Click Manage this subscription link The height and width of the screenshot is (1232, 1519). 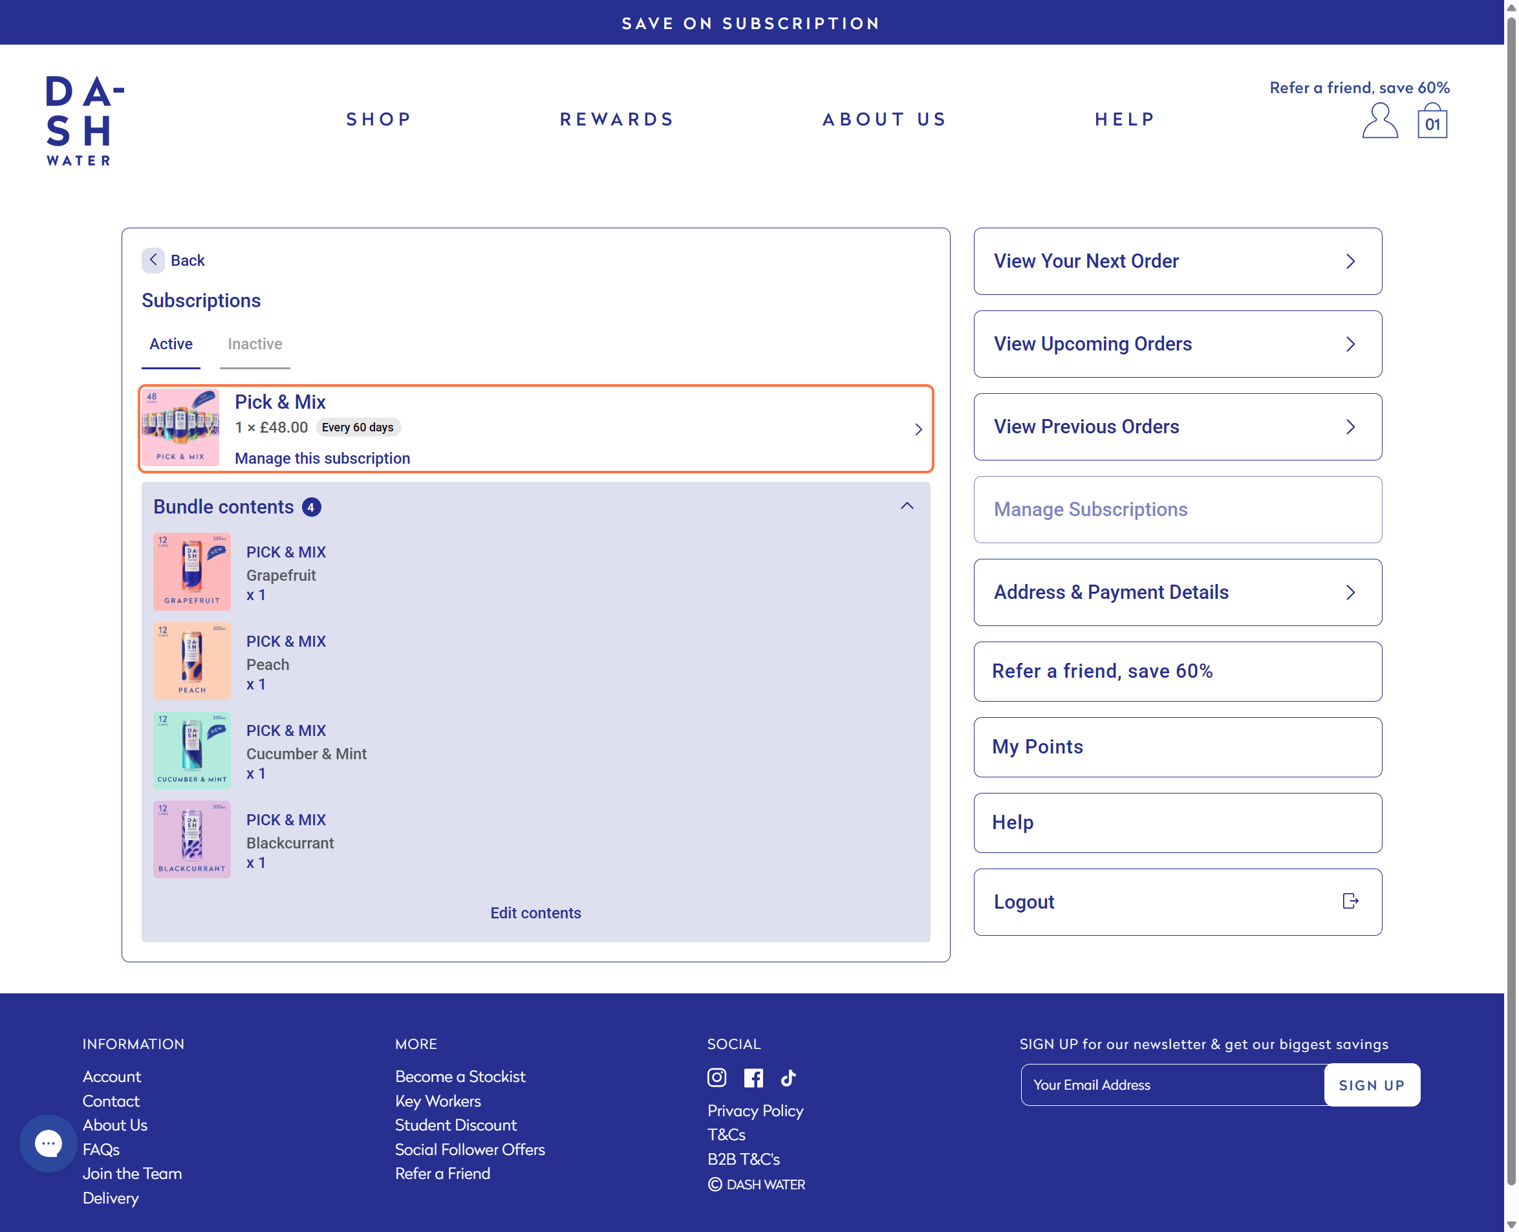322,459
